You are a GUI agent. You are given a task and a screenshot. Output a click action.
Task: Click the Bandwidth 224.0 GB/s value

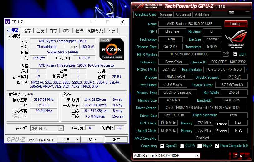231,100
